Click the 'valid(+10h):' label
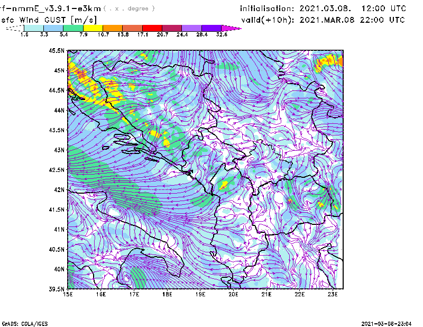423x327 pixels. (268, 20)
